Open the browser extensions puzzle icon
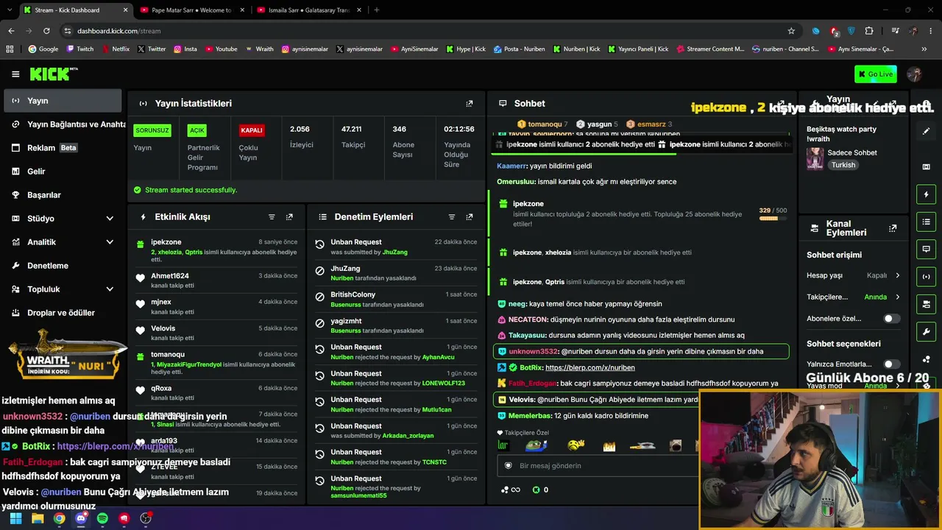942x530 pixels. (x=869, y=31)
